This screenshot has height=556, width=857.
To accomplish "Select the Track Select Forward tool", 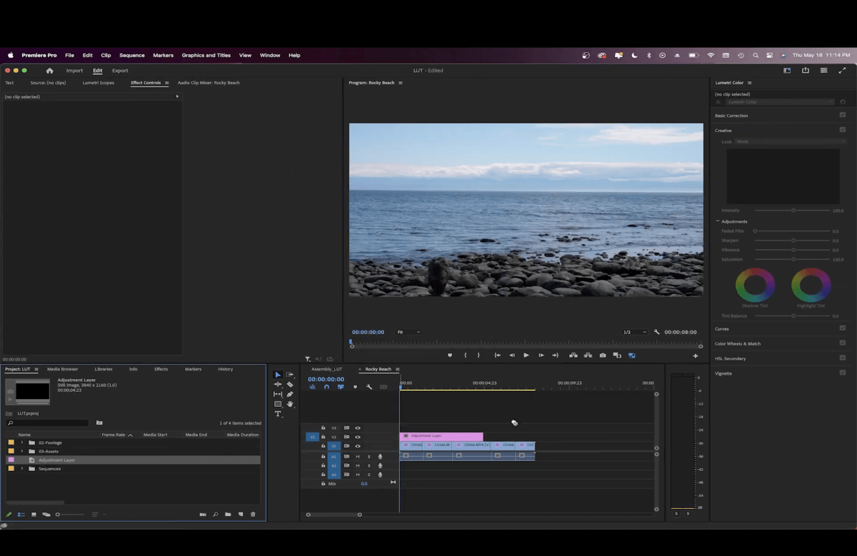I will (290, 375).
